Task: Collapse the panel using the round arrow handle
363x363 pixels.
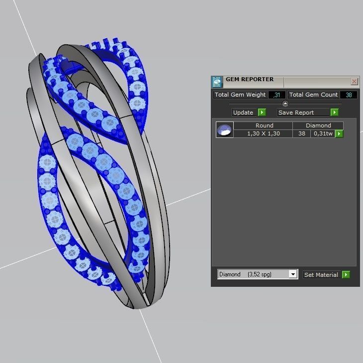Action: 285,104
